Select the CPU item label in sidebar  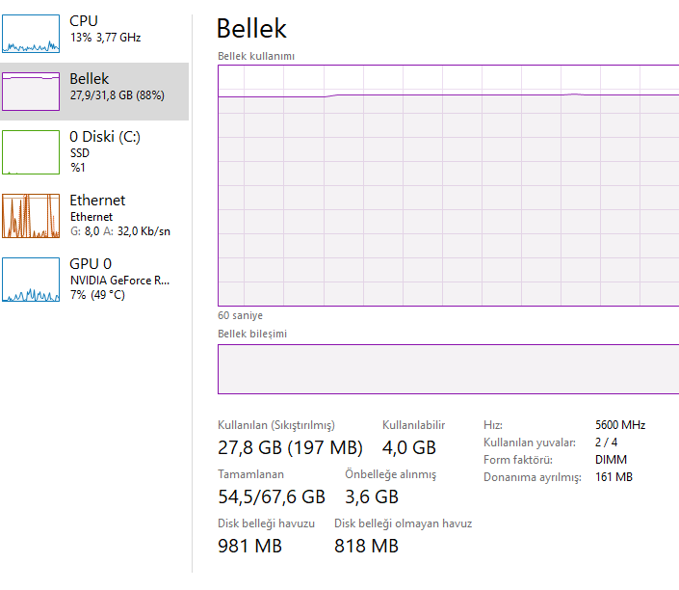84,20
